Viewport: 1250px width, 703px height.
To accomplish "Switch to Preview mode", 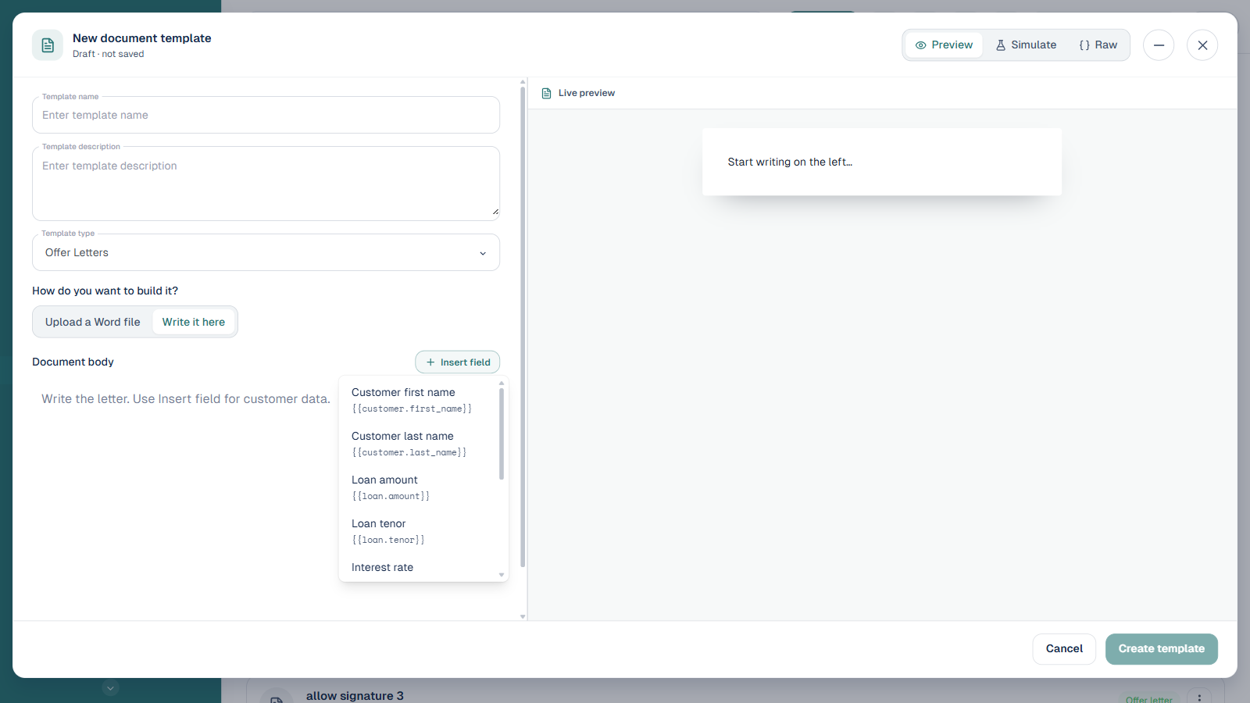I will point(944,45).
